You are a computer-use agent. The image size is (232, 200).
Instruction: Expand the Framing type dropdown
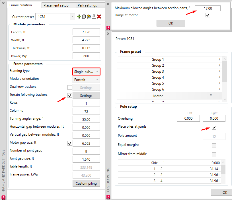pyautogui.click(x=86, y=72)
